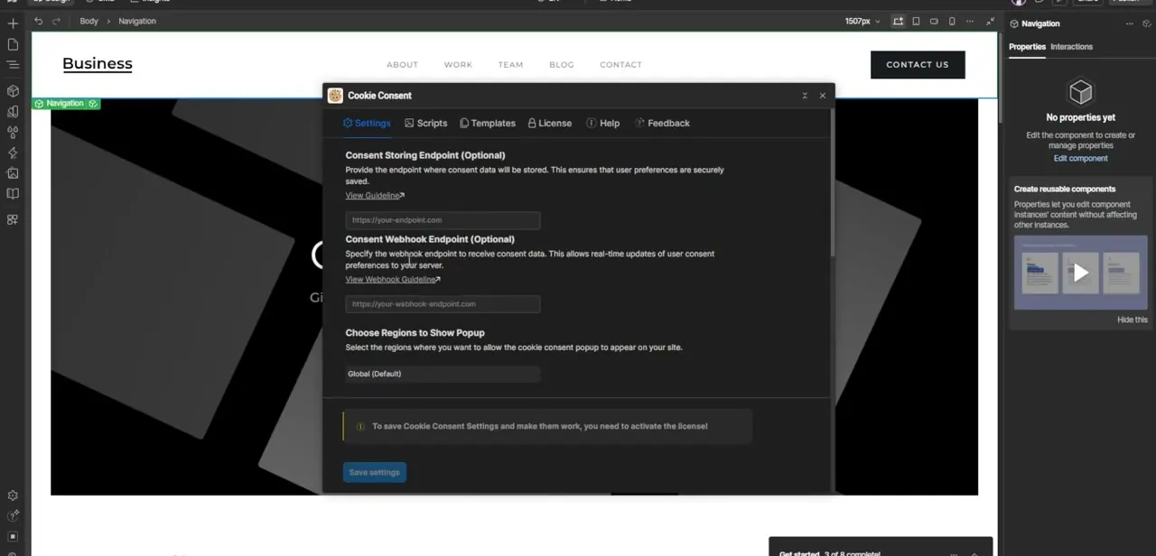1156x556 pixels.
Task: Click the CONTACT nav link
Action: coord(620,65)
